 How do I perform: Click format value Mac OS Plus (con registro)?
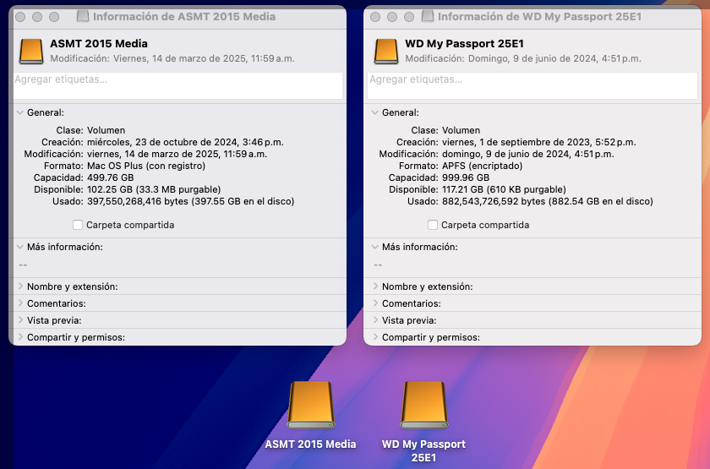coord(146,166)
